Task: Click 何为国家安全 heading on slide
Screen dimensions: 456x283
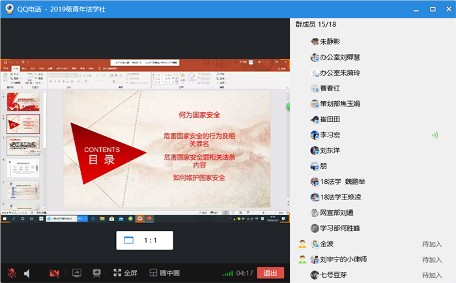Action: pyautogui.click(x=199, y=115)
